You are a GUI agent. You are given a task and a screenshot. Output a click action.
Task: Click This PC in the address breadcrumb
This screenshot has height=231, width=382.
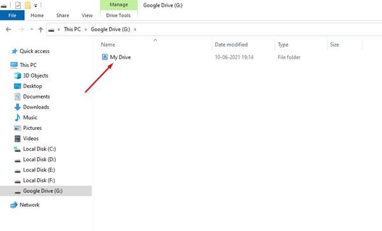click(72, 29)
